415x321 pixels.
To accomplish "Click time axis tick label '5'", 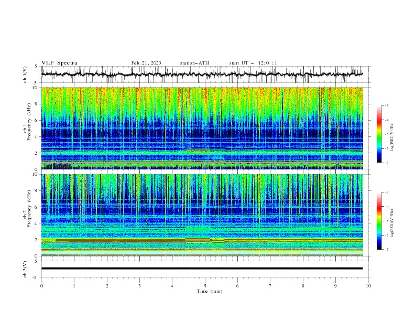I will (x=204, y=286).
